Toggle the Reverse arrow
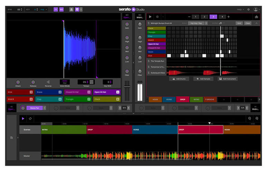267x172 pixels. pos(48,82)
